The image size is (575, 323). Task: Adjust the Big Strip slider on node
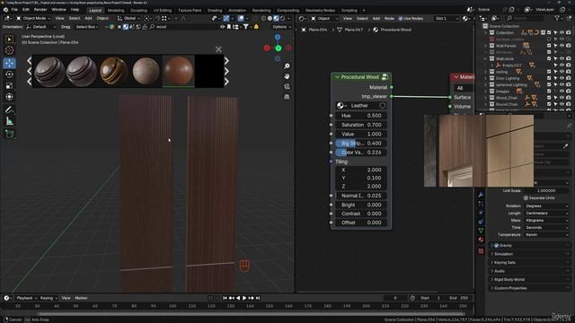point(360,144)
